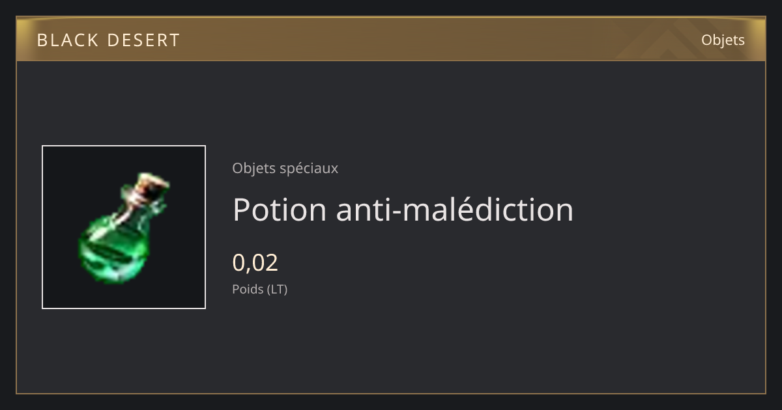
Task: Click the word anti-malédiction in the title
Action: click(x=455, y=210)
